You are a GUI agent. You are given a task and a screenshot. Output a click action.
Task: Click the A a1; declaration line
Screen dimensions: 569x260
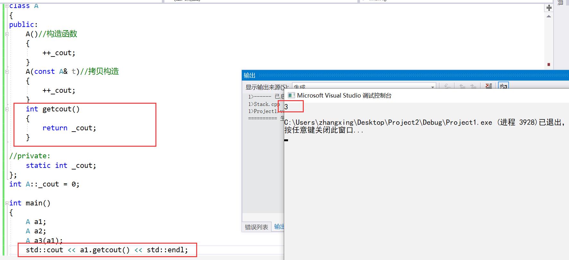click(x=36, y=222)
